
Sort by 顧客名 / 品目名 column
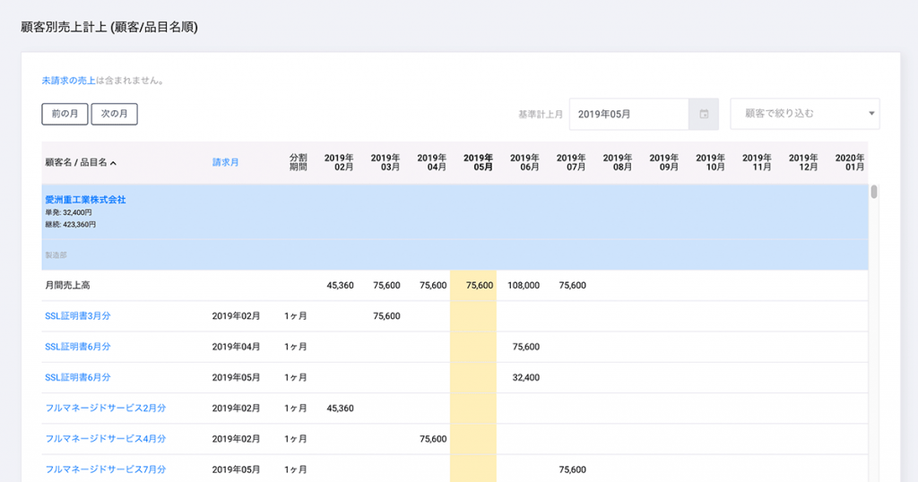pos(81,163)
